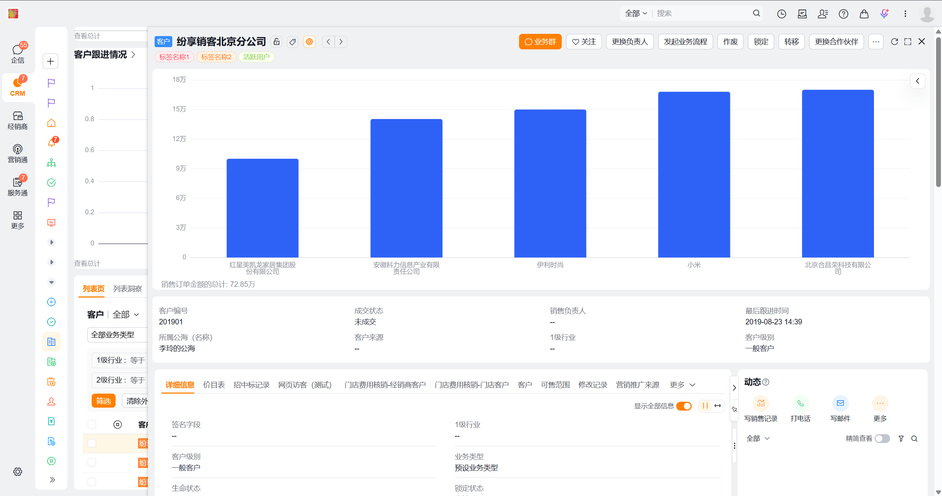Check the second customer row checkbox

click(x=92, y=462)
